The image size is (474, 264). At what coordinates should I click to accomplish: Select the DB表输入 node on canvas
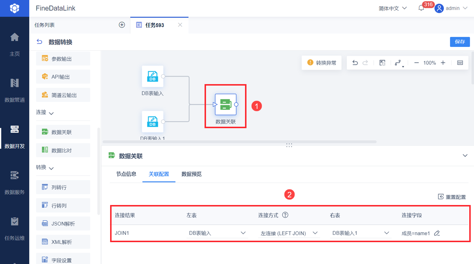(152, 76)
